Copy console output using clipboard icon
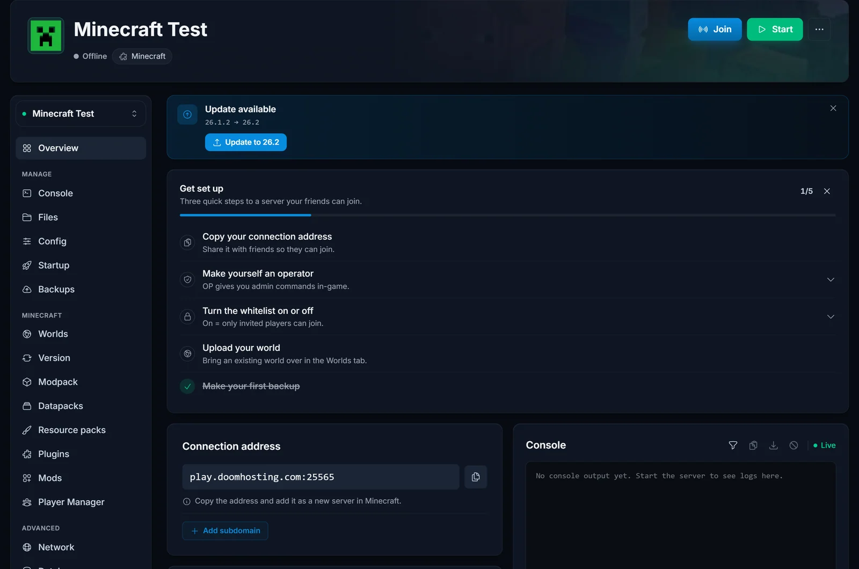The image size is (859, 569). [x=753, y=445]
